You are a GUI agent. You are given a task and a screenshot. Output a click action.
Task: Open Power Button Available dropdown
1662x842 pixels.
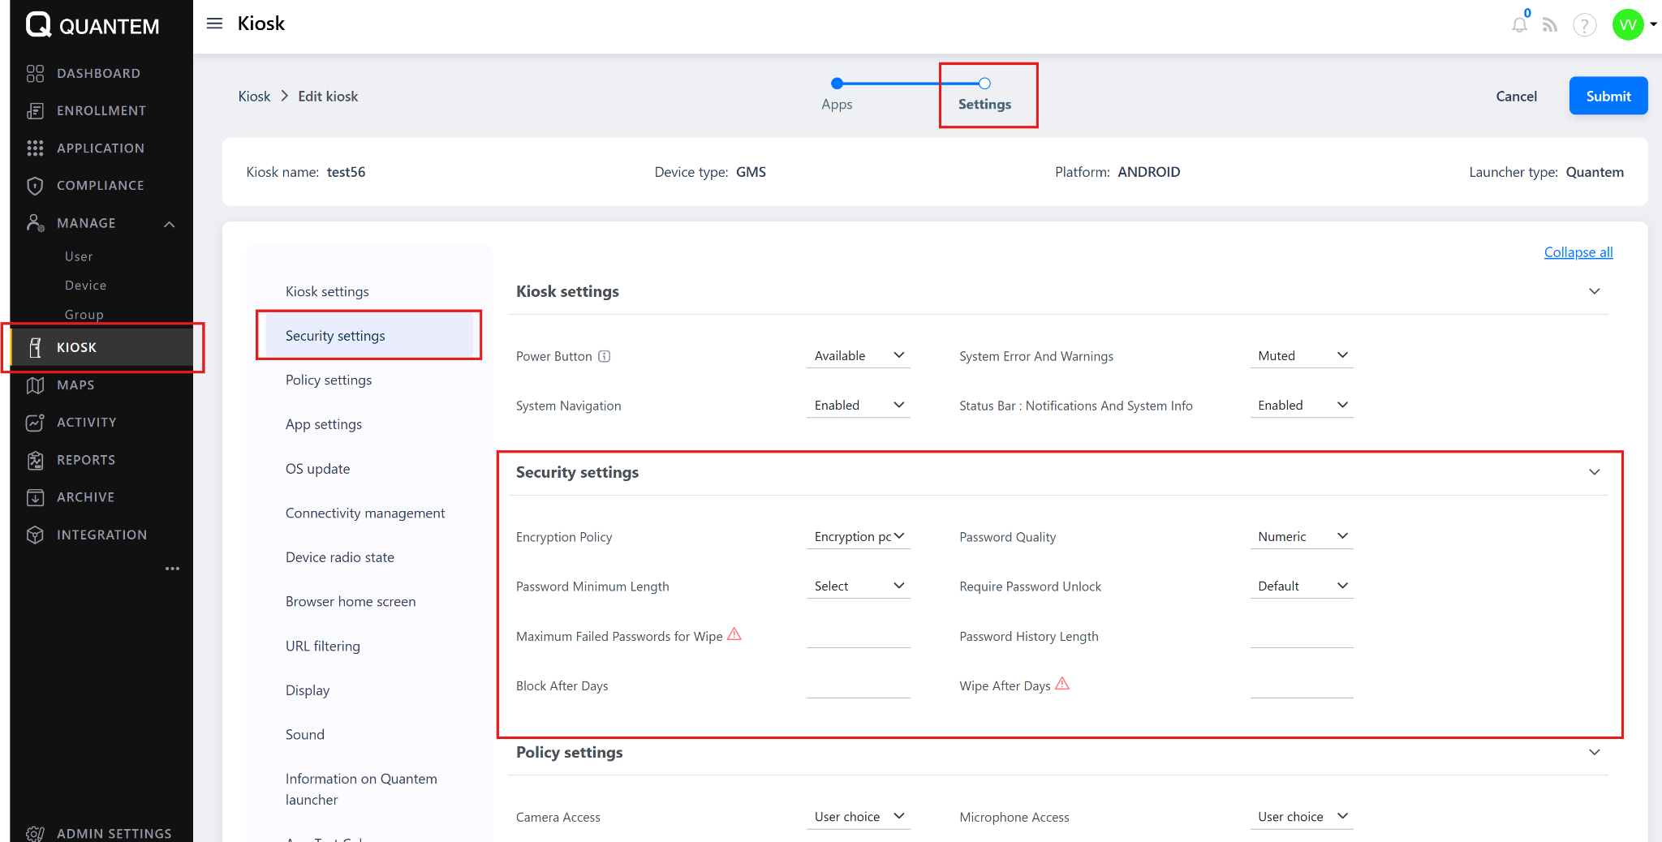tap(859, 355)
